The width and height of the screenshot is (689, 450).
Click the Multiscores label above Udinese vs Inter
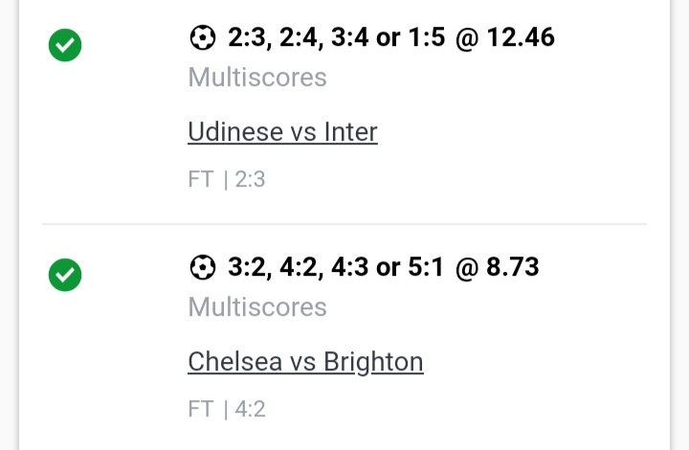pos(257,78)
